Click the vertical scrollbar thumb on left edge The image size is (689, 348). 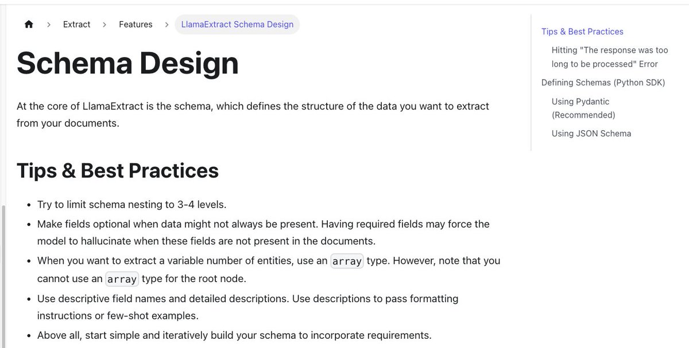[x=4, y=276]
